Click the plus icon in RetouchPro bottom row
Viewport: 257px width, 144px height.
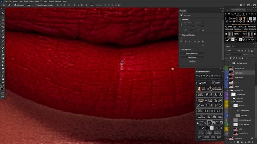pyautogui.click(x=198, y=128)
